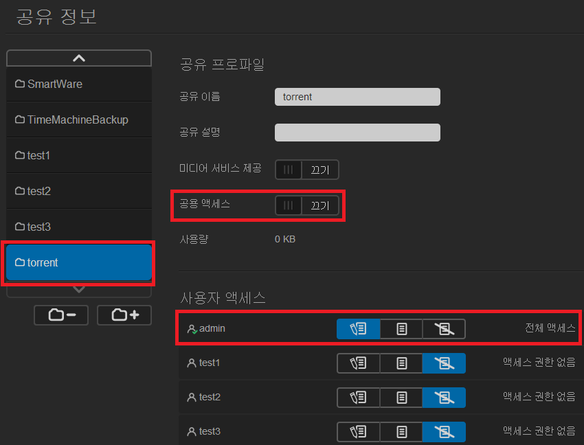Screen dimensions: 584x445
Task: Grant test3 read-only access icon
Action: coord(401,432)
